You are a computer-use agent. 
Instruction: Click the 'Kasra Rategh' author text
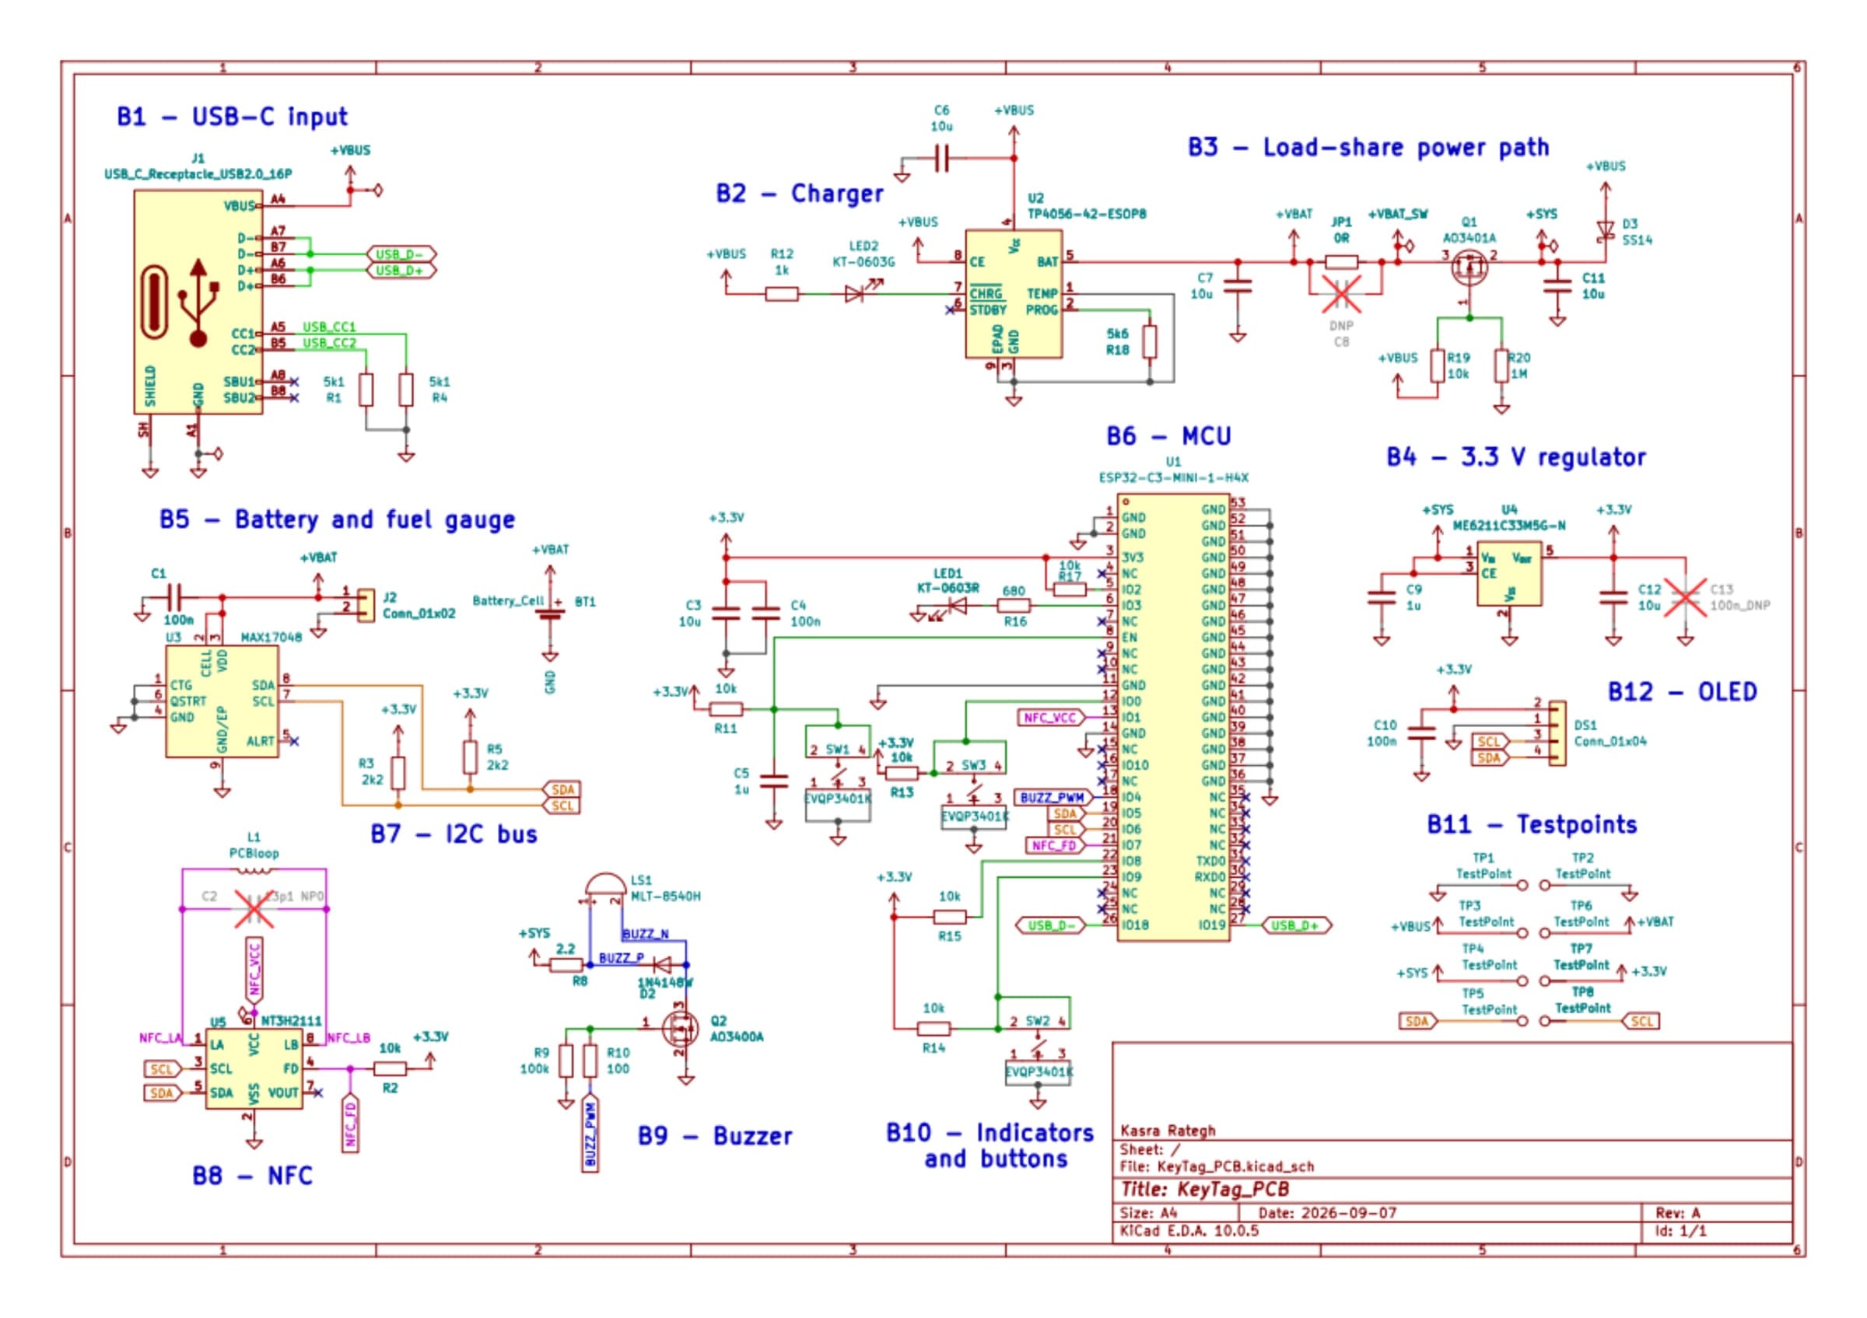pyautogui.click(x=1168, y=1131)
